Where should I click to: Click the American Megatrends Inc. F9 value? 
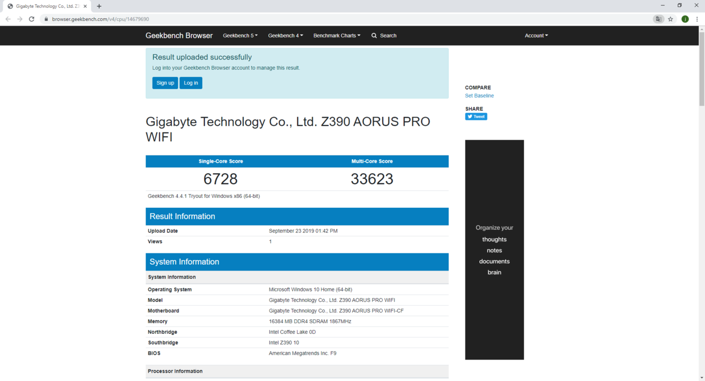tap(302, 353)
